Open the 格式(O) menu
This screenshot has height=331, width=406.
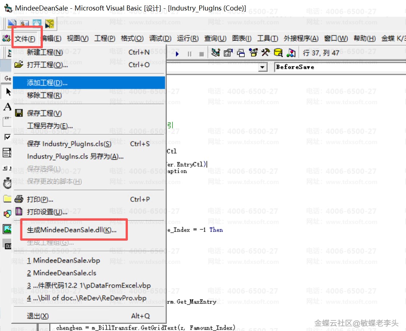132,39
